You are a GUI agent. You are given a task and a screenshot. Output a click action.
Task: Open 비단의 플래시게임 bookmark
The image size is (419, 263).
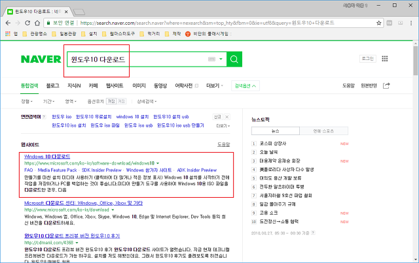(207, 34)
